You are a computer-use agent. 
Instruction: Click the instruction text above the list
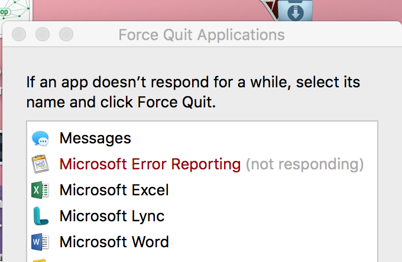coord(193,91)
